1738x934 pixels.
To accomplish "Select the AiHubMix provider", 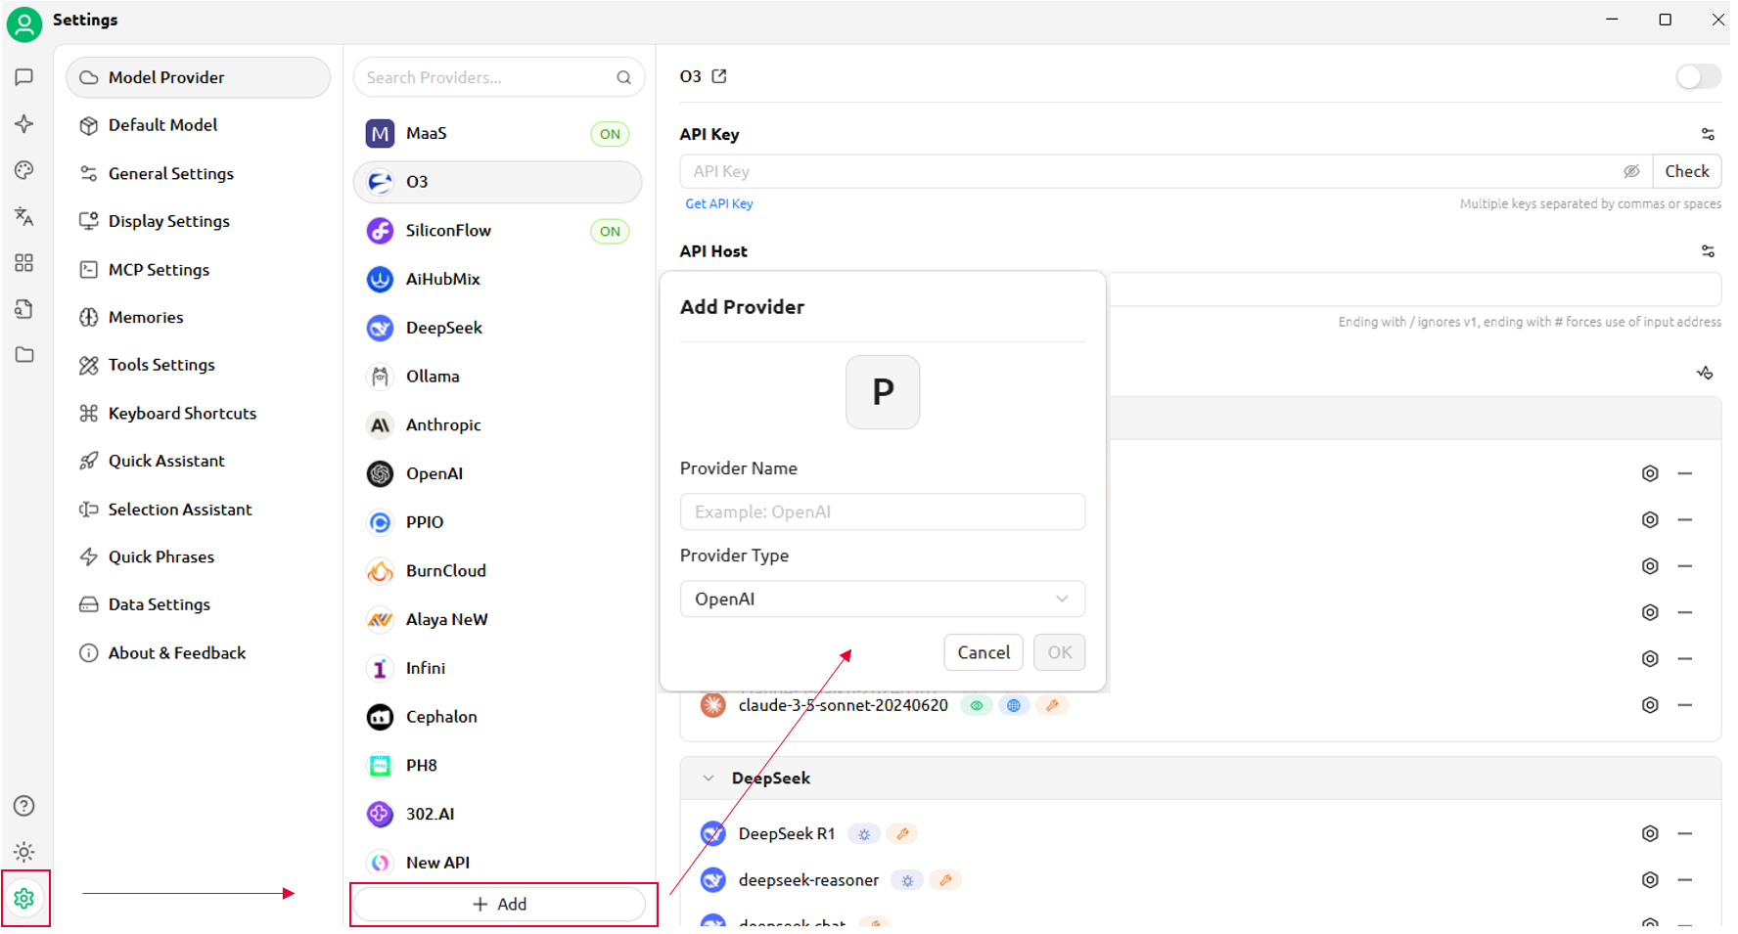I will tap(498, 280).
